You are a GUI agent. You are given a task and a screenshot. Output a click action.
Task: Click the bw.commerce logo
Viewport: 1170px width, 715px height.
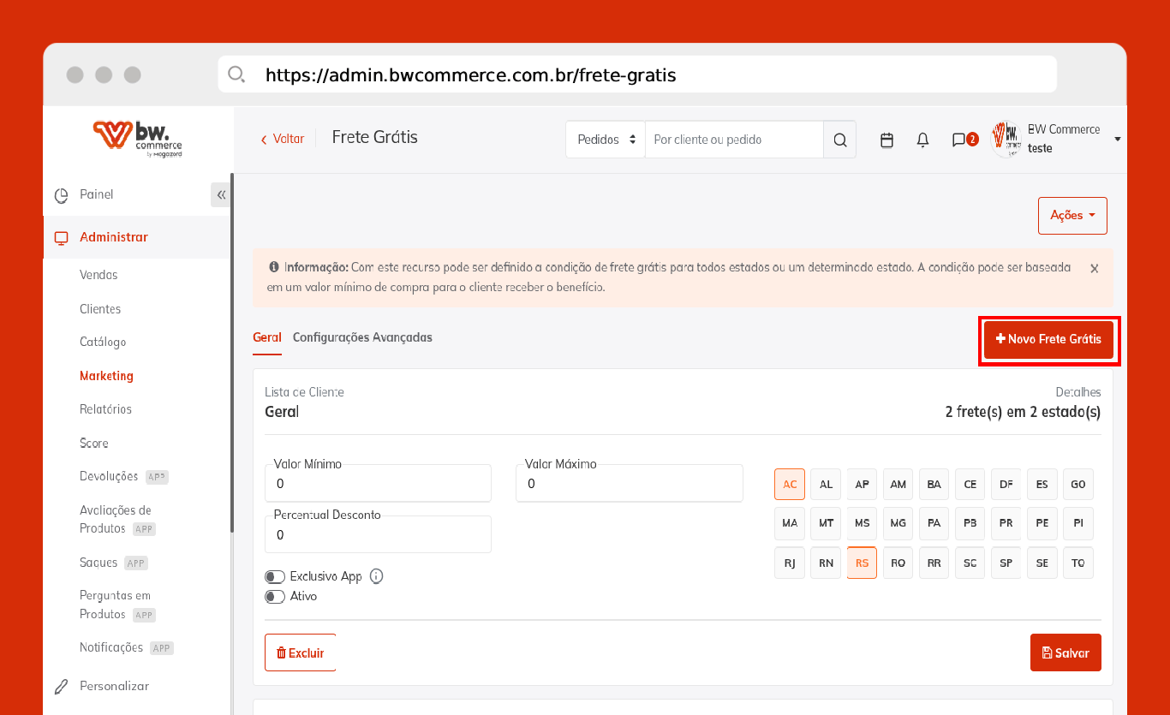click(137, 138)
